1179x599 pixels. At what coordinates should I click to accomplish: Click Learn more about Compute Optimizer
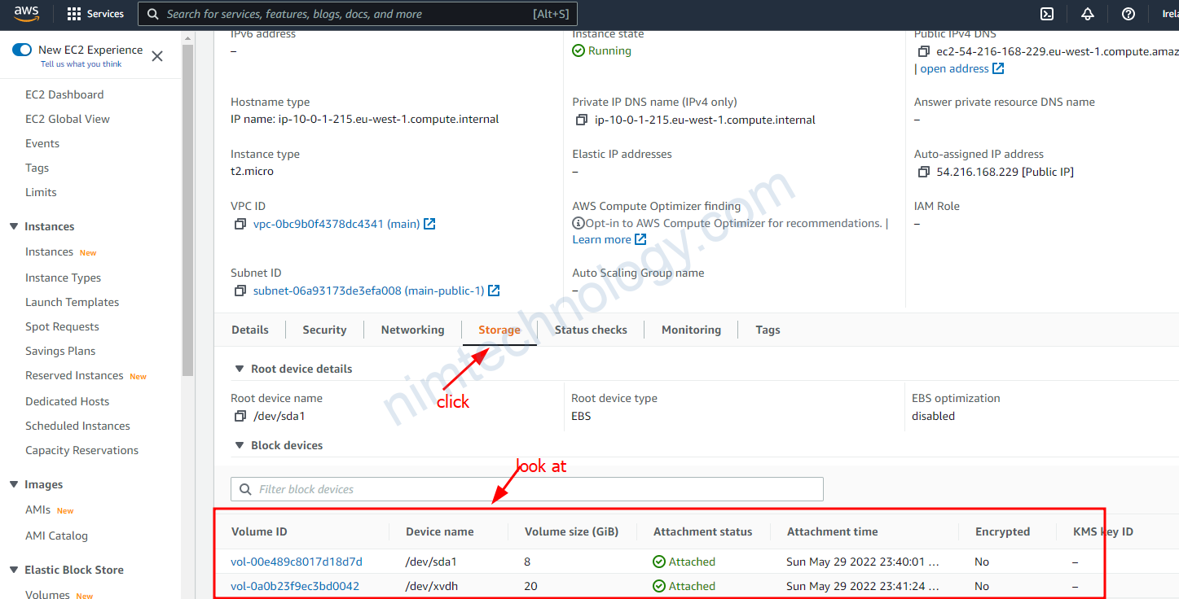pos(601,239)
